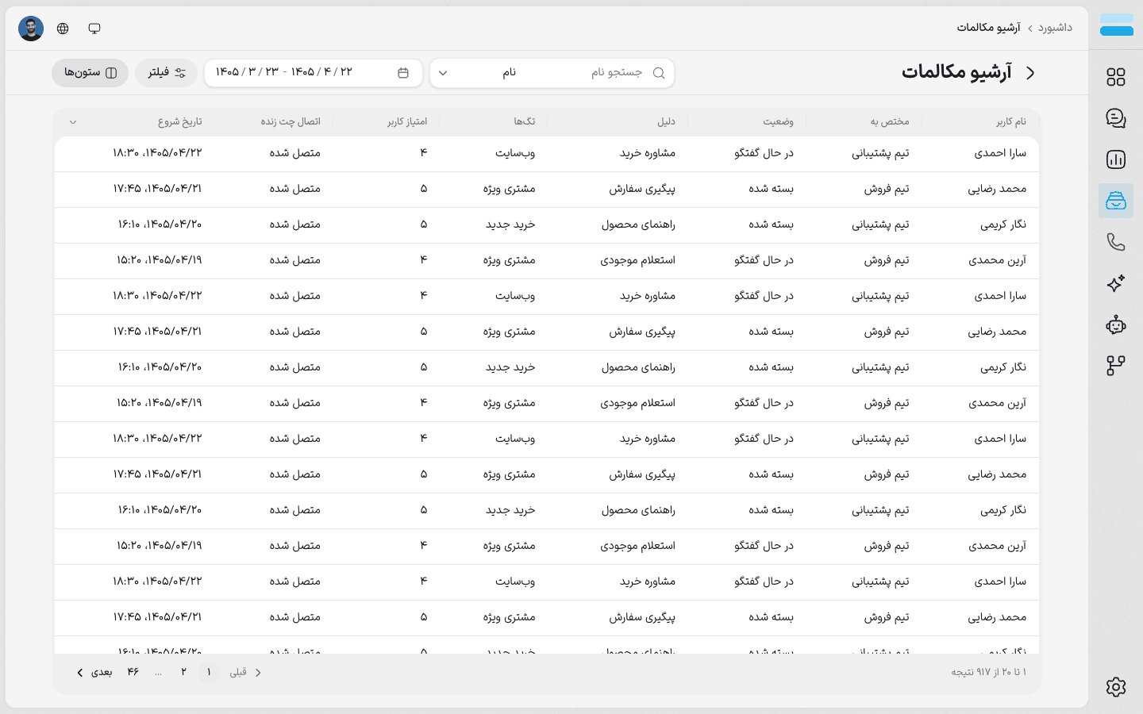The height and width of the screenshot is (714, 1143).
Task: Click the ستون‌ها columns button
Action: click(90, 72)
